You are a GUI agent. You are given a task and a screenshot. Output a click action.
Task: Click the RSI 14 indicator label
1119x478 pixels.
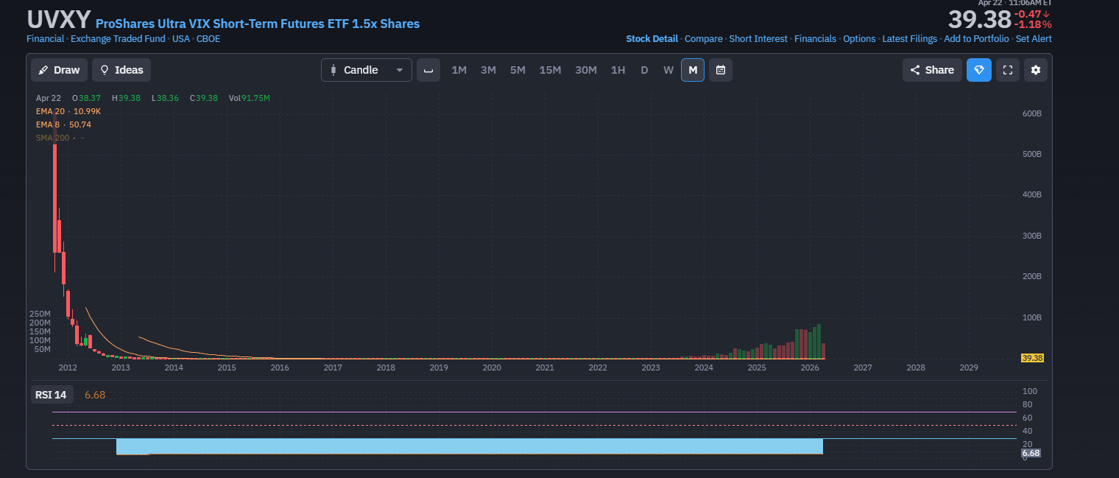tap(51, 395)
